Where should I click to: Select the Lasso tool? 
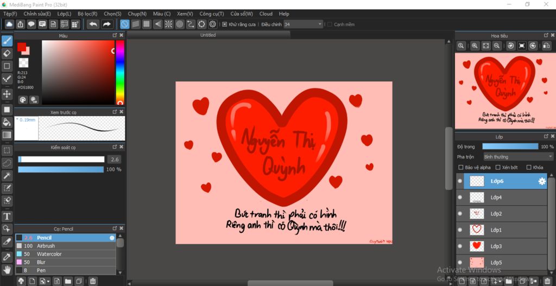pos(7,163)
